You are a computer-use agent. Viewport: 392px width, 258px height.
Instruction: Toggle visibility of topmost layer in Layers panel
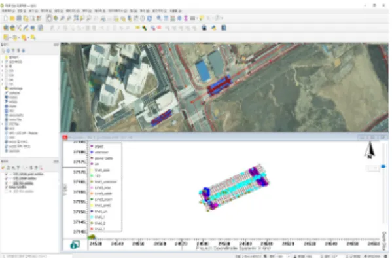click(x=7, y=174)
